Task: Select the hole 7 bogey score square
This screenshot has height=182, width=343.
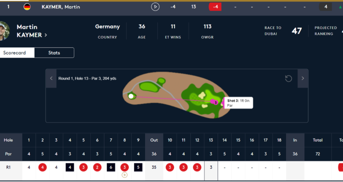Action: (x=111, y=167)
